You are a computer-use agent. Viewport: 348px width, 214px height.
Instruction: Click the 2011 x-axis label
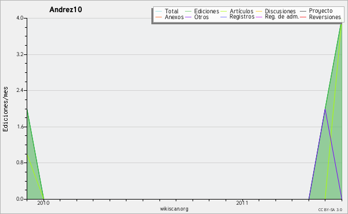[x=242, y=203]
